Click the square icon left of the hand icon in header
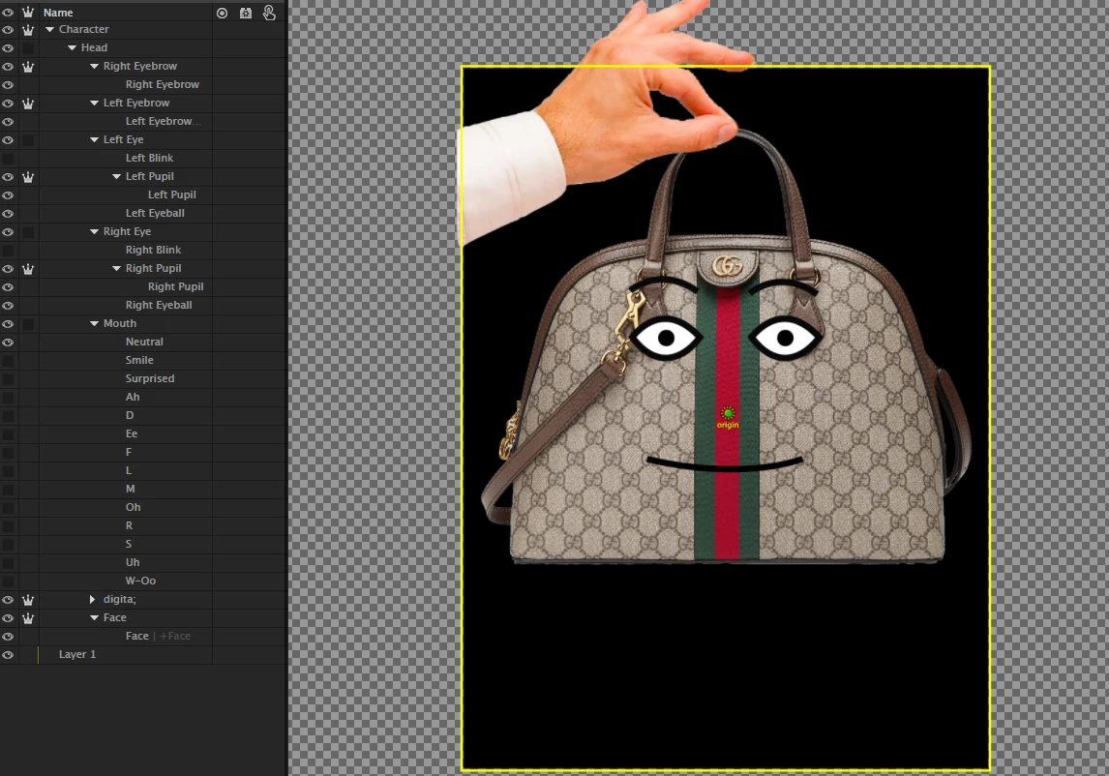Viewport: 1109px width, 776px height. coord(246,13)
